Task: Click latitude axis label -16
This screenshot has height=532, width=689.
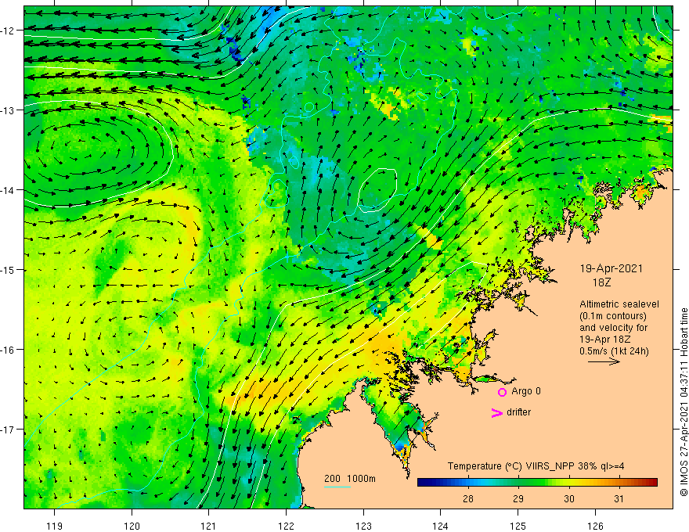Action: pyautogui.click(x=8, y=350)
